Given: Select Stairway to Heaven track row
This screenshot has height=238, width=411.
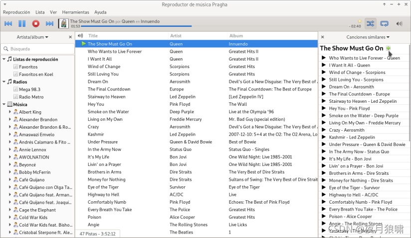Looking at the screenshot, I should (197, 97).
